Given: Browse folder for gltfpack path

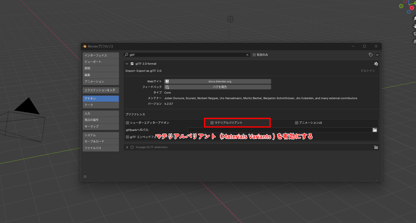Looking at the screenshot, I should click(375, 130).
